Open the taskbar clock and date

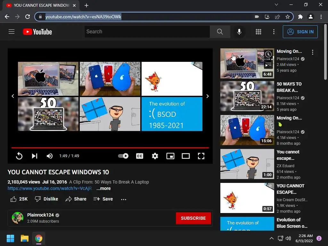click(304, 238)
